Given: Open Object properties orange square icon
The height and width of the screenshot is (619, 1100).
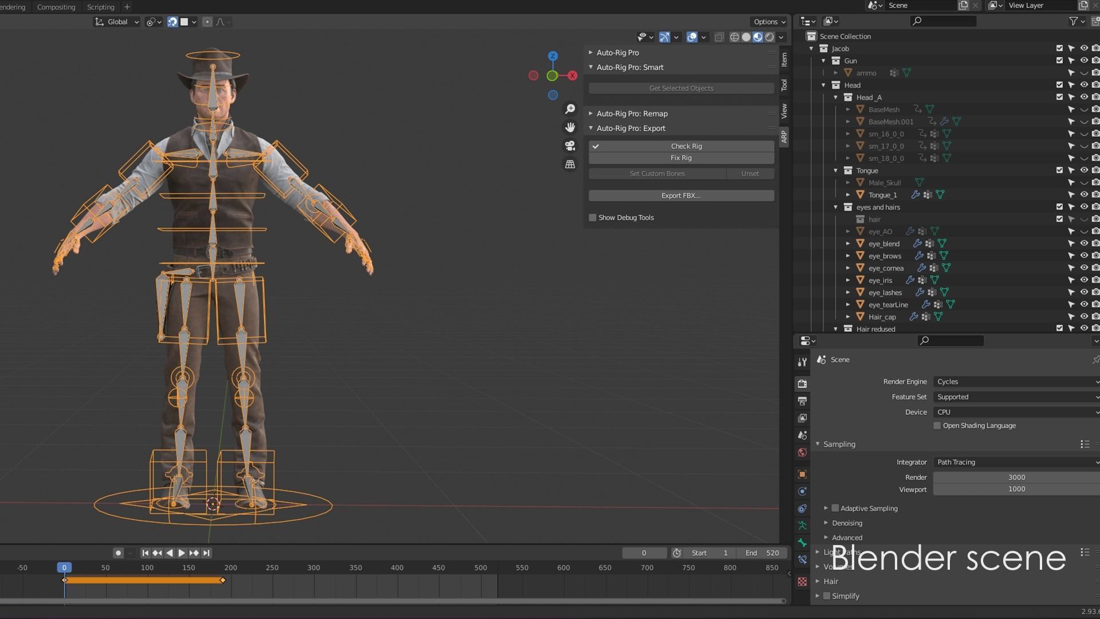Looking at the screenshot, I should tap(802, 474).
